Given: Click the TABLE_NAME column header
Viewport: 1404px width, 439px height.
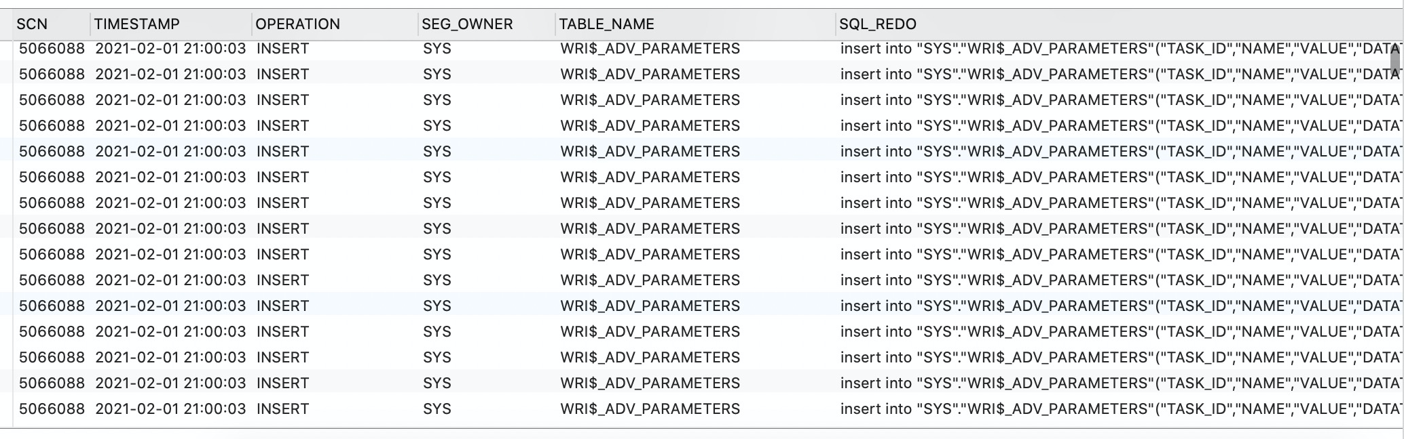Looking at the screenshot, I should 606,24.
